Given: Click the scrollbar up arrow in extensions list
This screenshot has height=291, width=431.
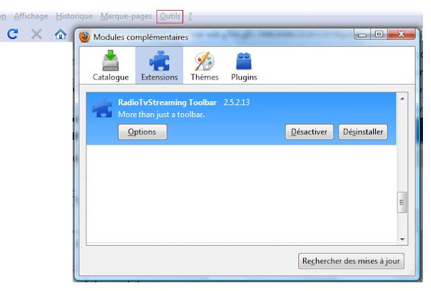Looking at the screenshot, I should [403, 98].
